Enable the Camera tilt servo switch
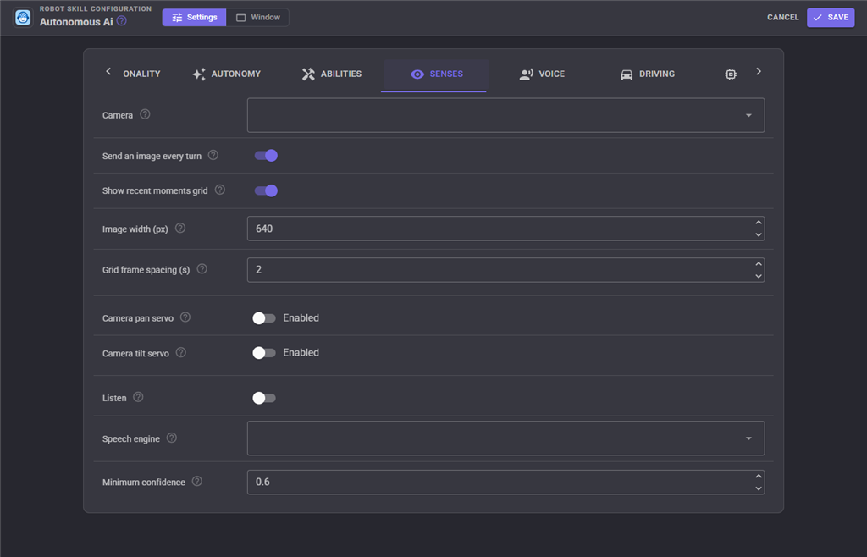The height and width of the screenshot is (557, 867). click(264, 353)
